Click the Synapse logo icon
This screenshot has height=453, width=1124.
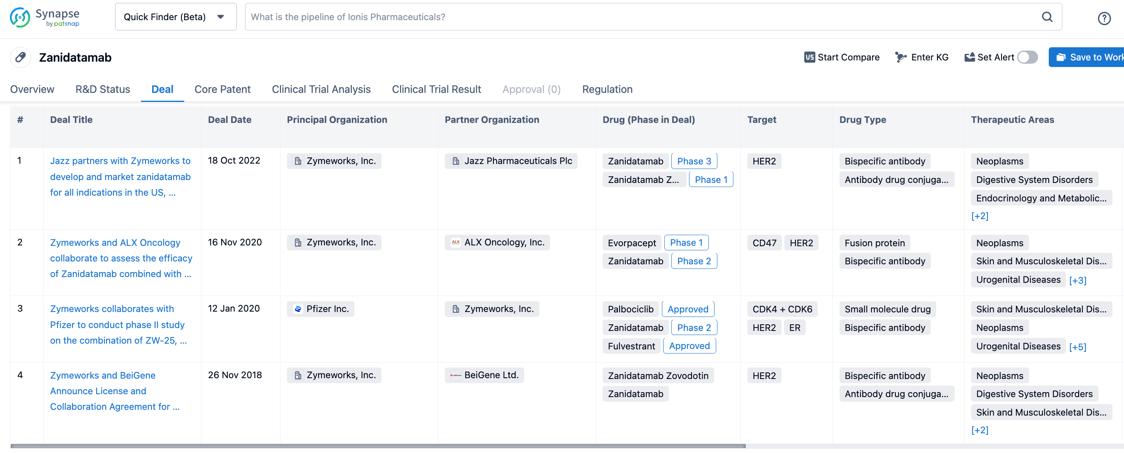click(x=20, y=17)
